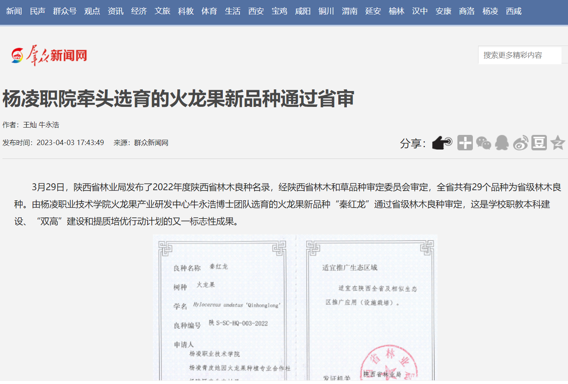Click the pointing hand share icon
Viewport: 568px width, 384px height.
click(x=442, y=143)
